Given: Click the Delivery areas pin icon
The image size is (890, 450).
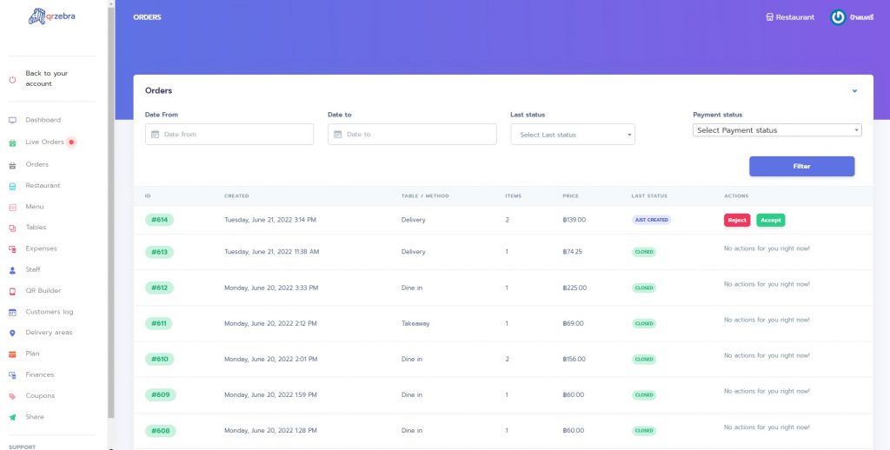Looking at the screenshot, I should click(12, 333).
